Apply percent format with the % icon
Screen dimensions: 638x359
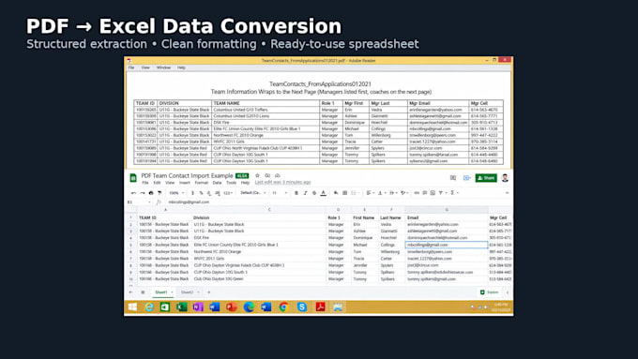click(x=201, y=193)
